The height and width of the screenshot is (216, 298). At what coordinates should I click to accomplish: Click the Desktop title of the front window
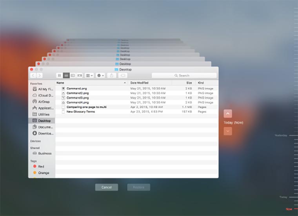tap(125, 70)
